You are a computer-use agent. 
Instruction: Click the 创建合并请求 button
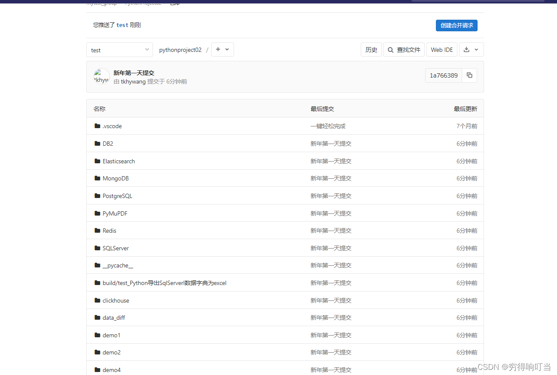pos(456,25)
